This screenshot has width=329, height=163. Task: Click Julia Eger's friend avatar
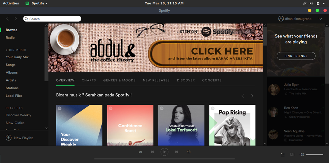pyautogui.click(x=274, y=89)
